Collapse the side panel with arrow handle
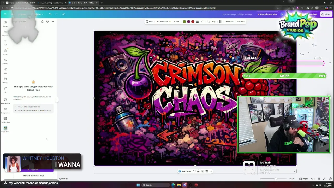 tap(57, 100)
